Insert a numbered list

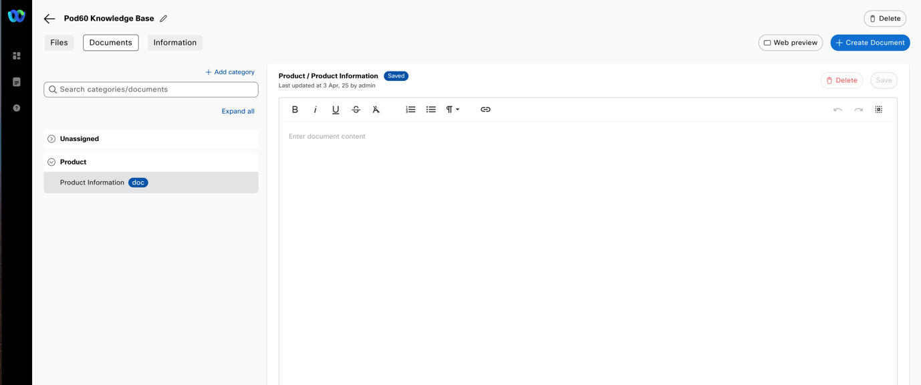point(410,110)
